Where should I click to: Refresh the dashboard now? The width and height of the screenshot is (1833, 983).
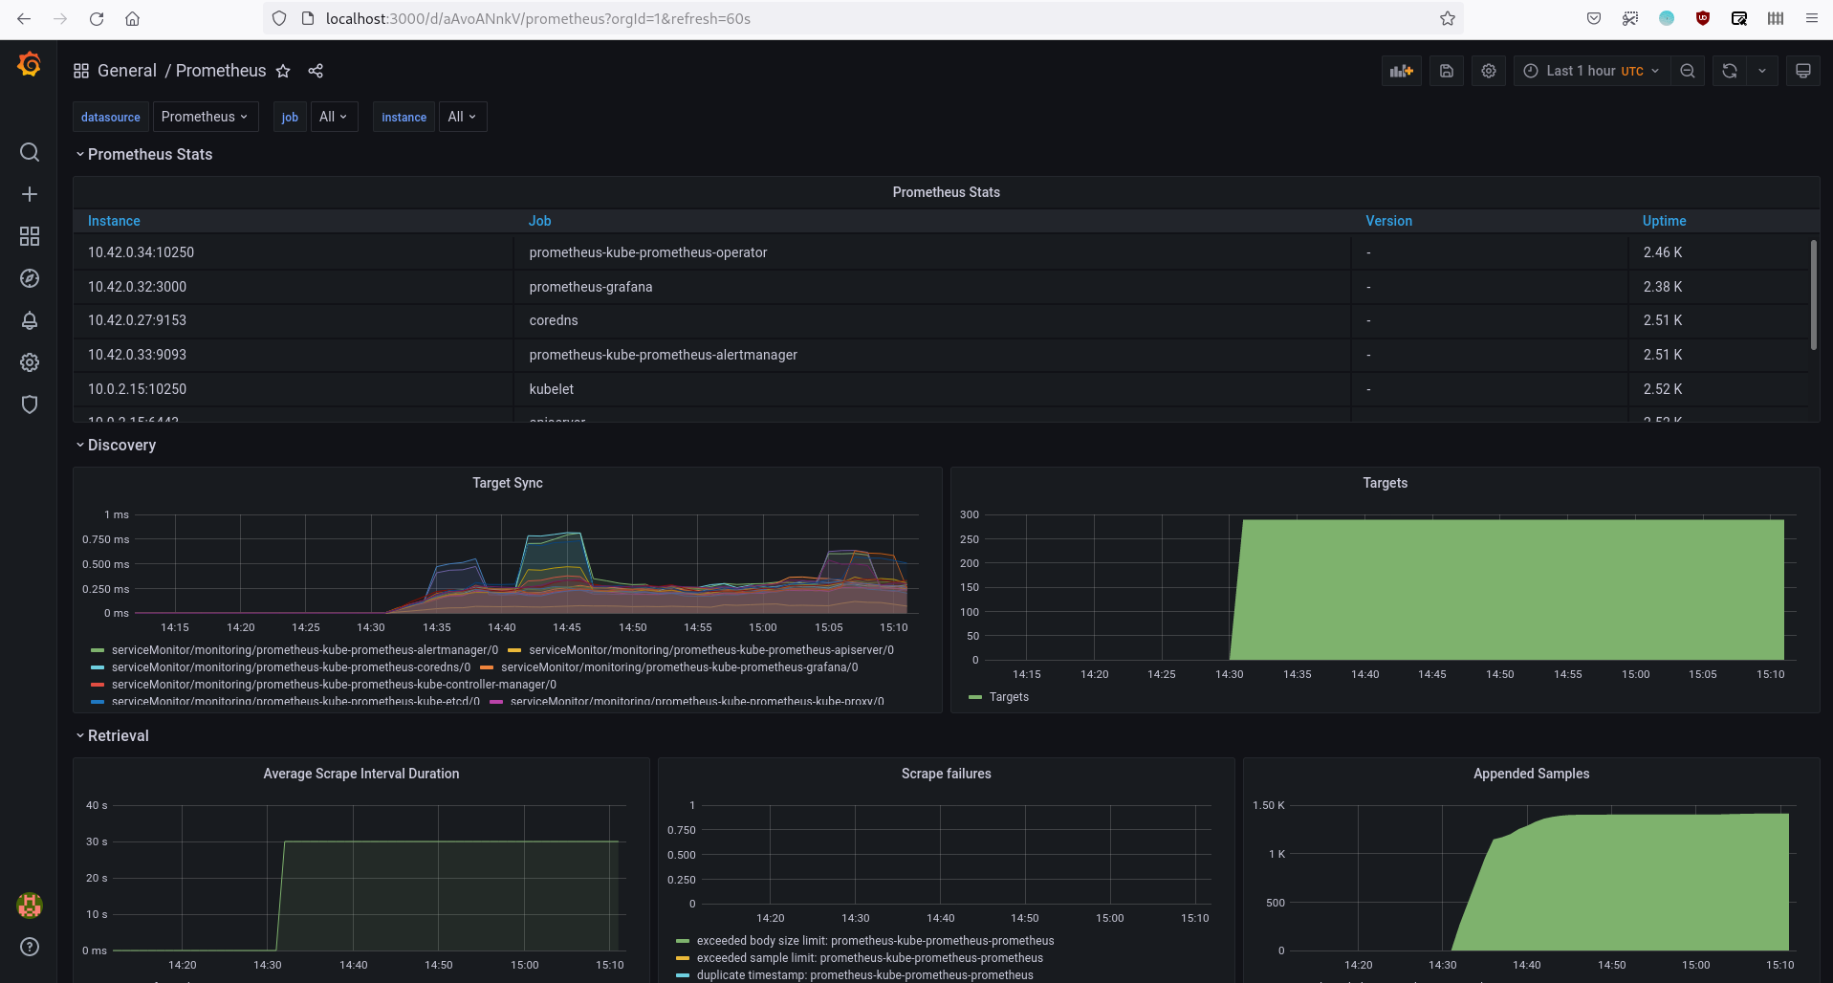click(x=1730, y=71)
